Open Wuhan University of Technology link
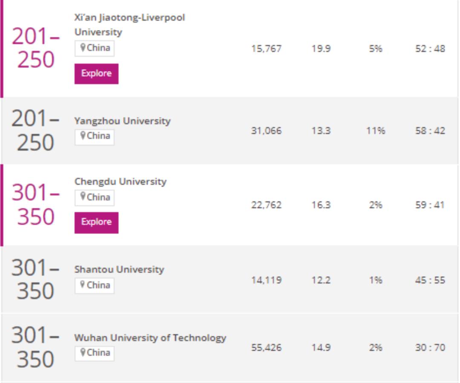Image resolution: width=460 pixels, height=383 pixels. [150, 338]
